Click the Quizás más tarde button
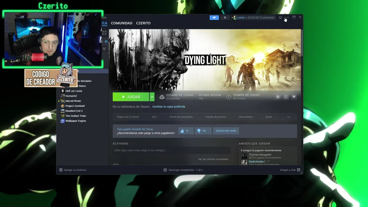Image resolution: width=368 pixels, height=207 pixels. coord(226,131)
